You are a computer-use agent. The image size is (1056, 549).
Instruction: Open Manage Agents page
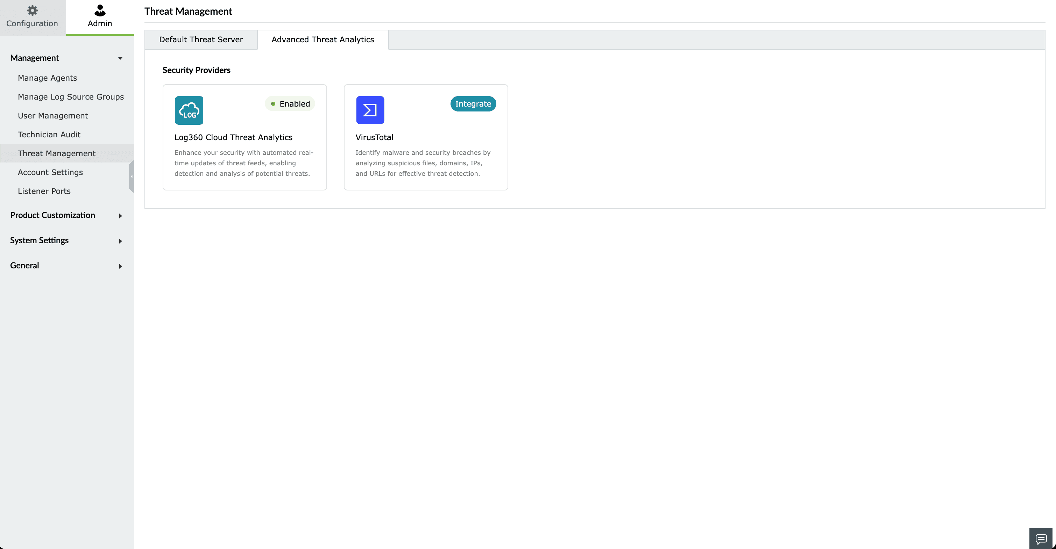coord(47,78)
